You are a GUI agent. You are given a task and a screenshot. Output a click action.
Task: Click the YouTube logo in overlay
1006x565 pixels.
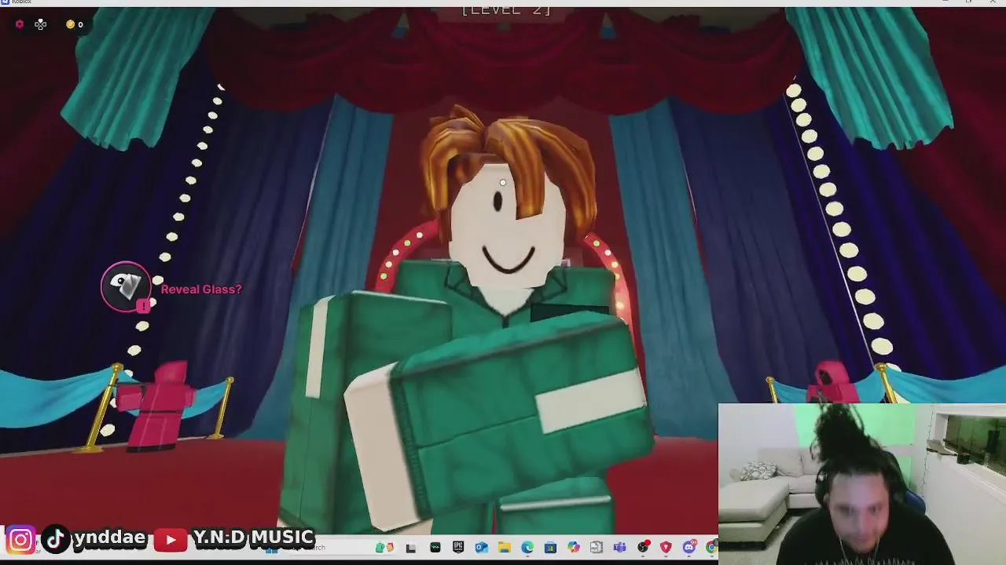coord(171,540)
